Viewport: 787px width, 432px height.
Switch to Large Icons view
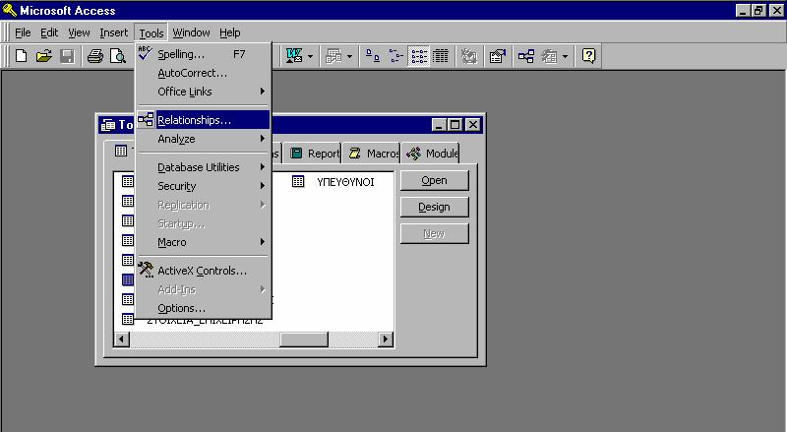[373, 56]
